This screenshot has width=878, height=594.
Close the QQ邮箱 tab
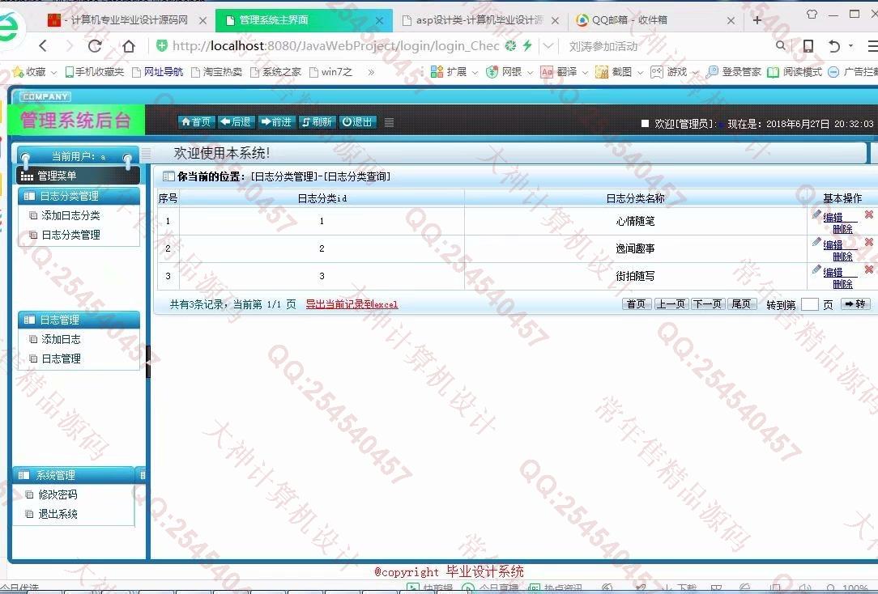pos(731,21)
